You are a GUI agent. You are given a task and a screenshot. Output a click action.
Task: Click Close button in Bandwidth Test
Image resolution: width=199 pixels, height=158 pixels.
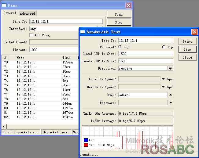click(x=187, y=57)
